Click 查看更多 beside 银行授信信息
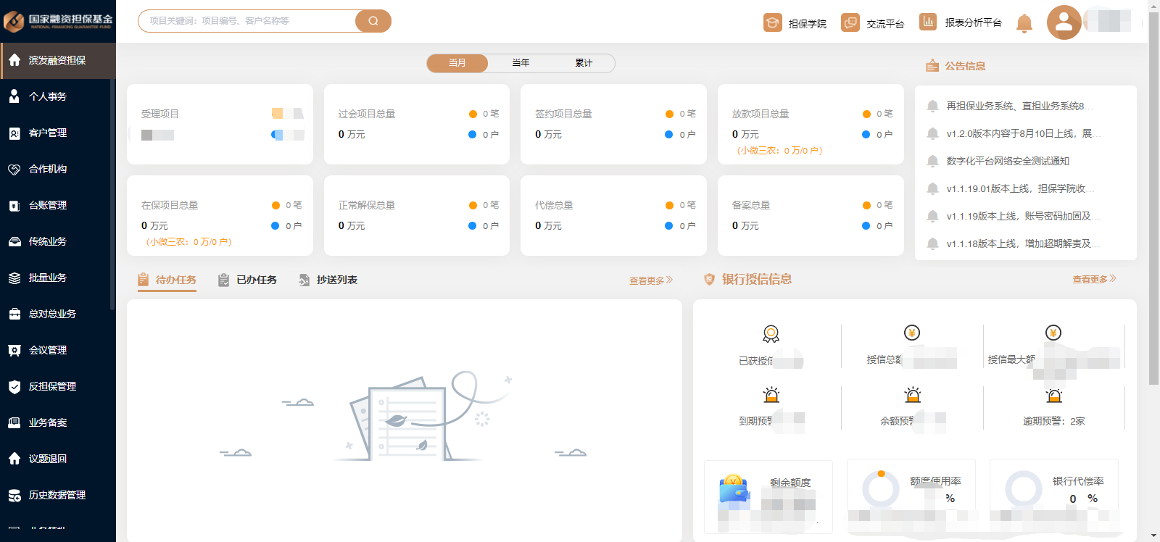Screen dimensions: 1160x542 (1094, 279)
